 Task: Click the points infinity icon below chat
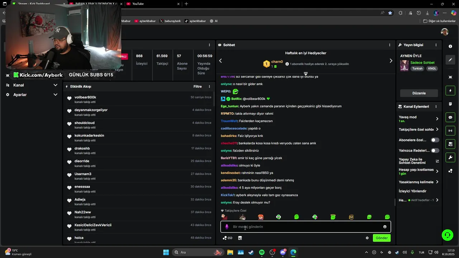[227, 238]
